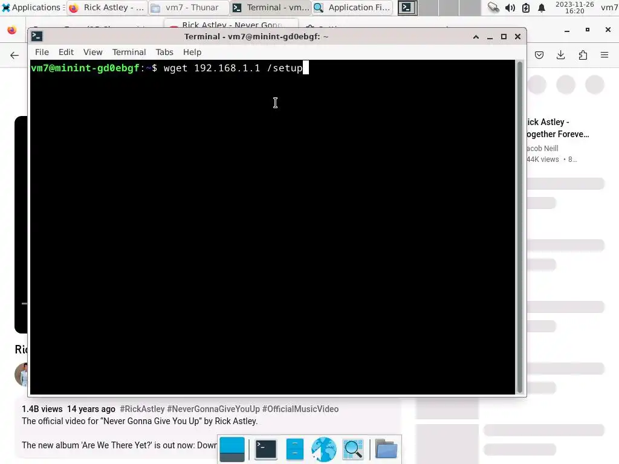The width and height of the screenshot is (619, 464).
Task: Click the Firefox back arrow button
Action: pyautogui.click(x=15, y=55)
